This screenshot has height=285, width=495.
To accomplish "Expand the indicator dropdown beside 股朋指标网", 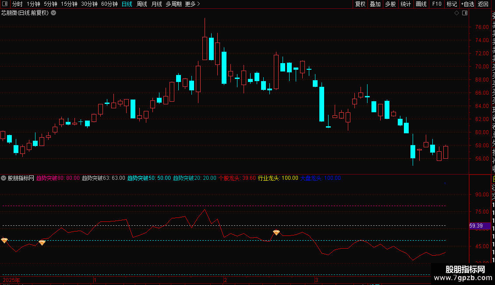I will [x=4, y=178].
